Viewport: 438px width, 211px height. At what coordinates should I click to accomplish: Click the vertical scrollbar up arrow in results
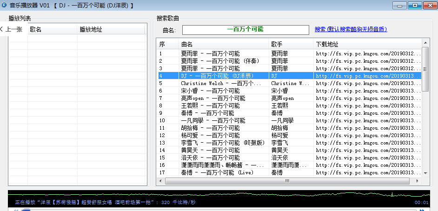tap(425, 43)
